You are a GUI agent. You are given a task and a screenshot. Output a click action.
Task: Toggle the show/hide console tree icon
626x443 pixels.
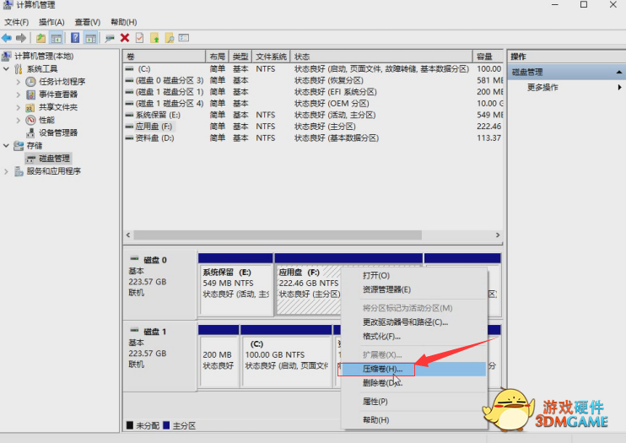click(x=56, y=38)
